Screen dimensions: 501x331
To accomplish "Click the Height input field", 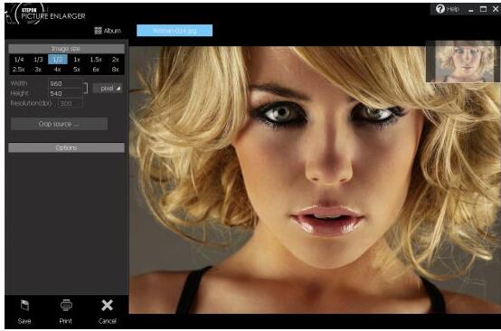I will tap(65, 94).
